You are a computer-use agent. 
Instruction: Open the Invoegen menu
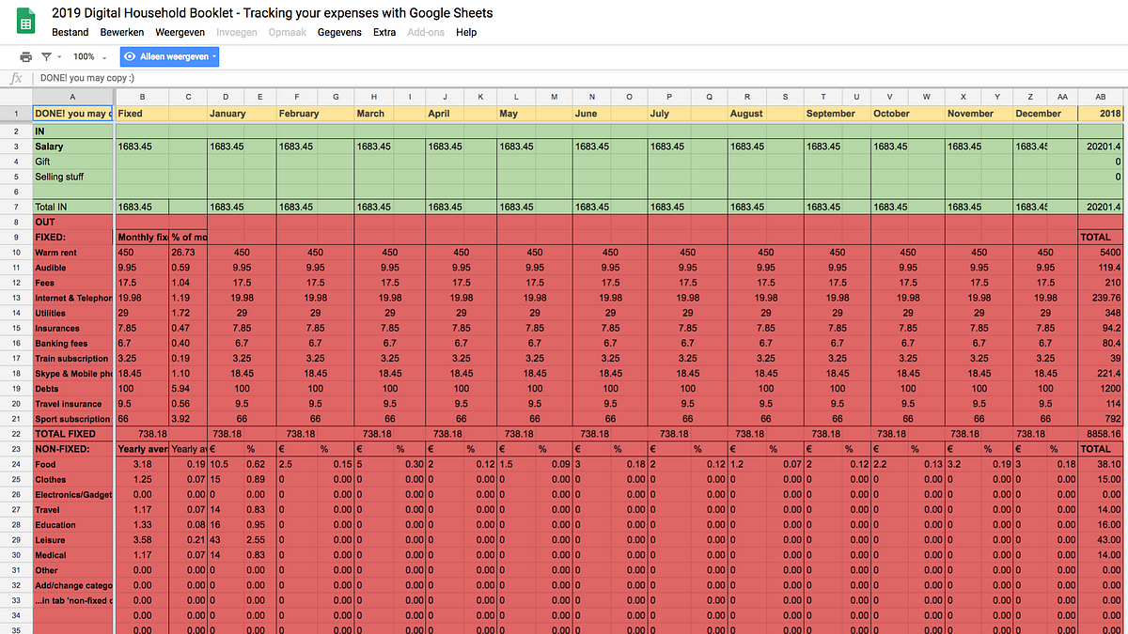[236, 32]
